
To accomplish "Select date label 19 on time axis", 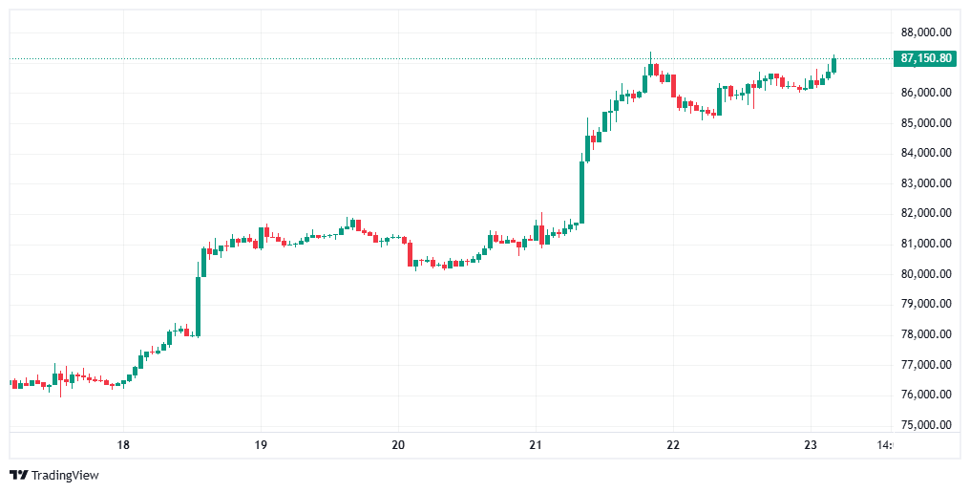I will coord(261,445).
